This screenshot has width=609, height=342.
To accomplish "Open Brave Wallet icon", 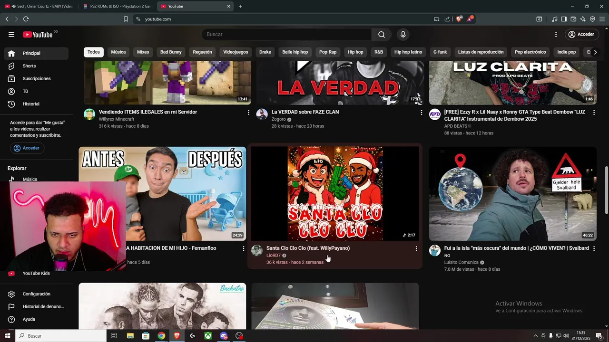I will [573, 19].
